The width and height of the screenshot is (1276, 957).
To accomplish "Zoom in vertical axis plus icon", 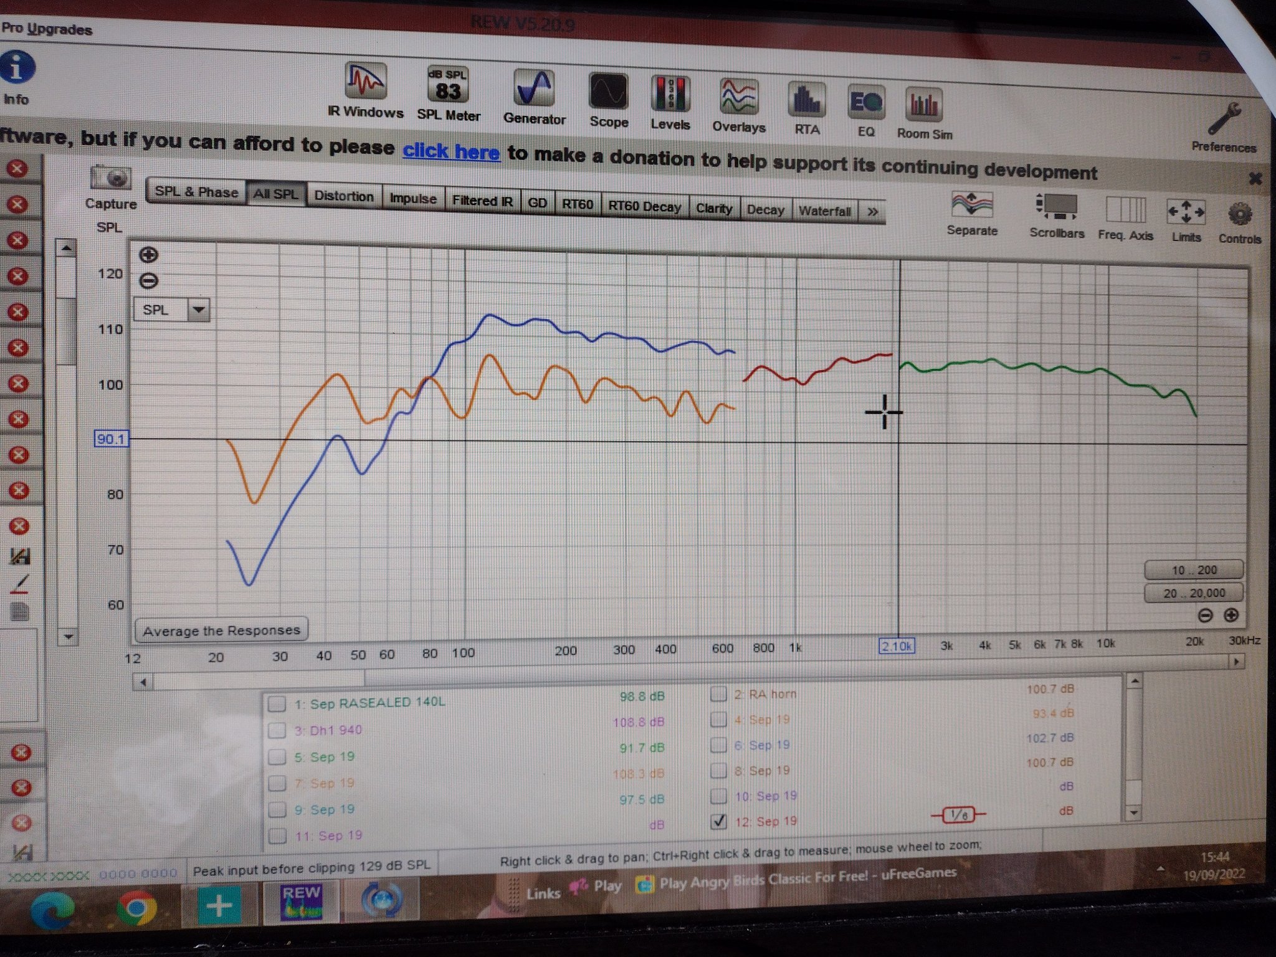I will (148, 255).
